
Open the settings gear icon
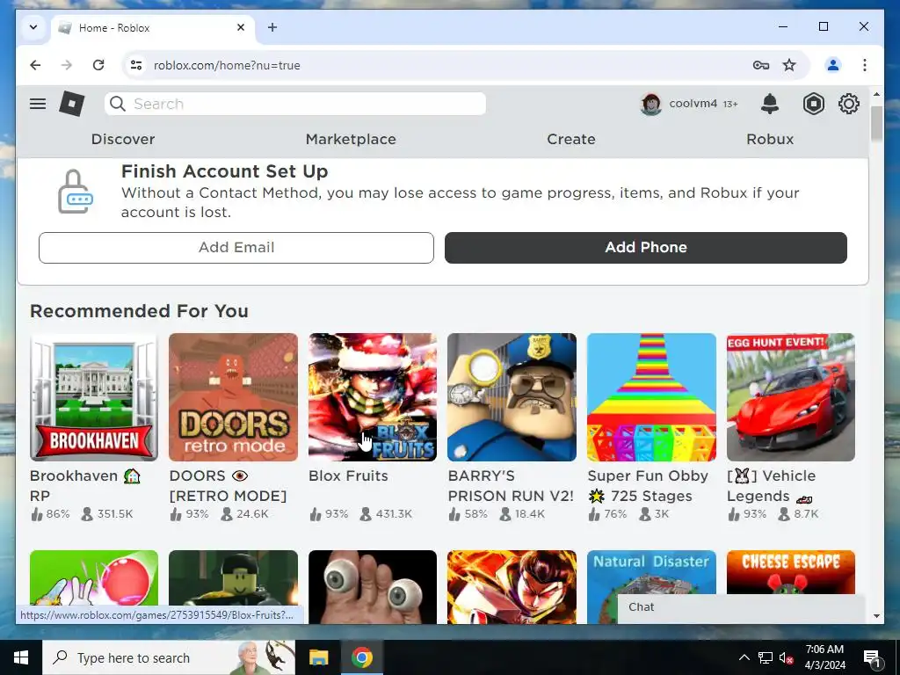click(x=848, y=104)
